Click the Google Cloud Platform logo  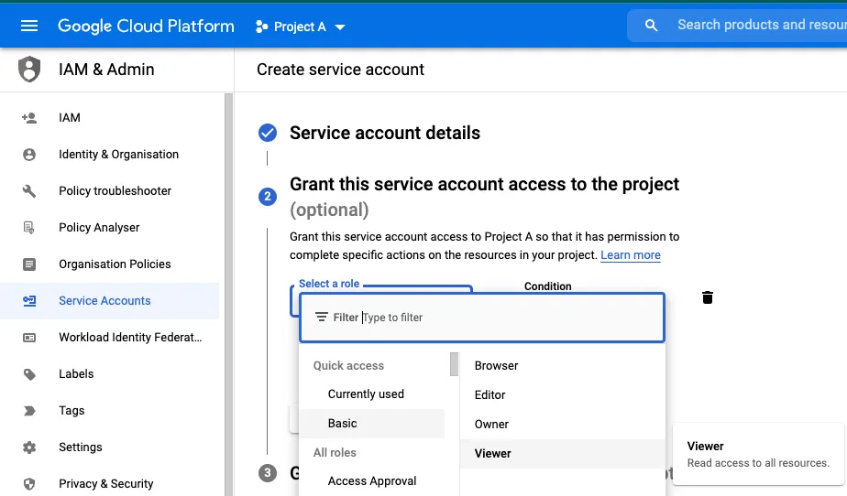146,26
